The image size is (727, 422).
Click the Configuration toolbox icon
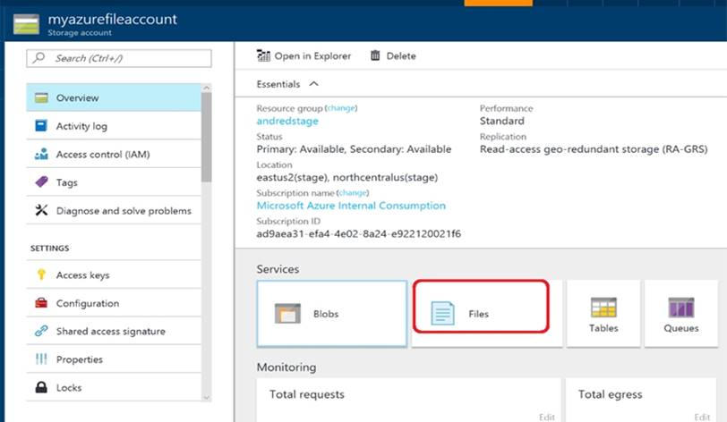(41, 303)
